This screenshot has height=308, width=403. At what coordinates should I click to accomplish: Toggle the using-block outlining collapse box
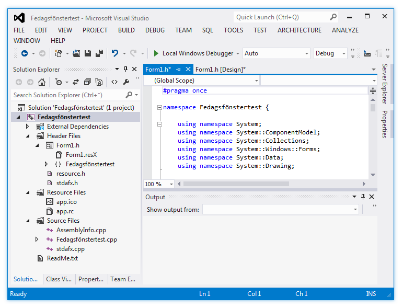pos(159,124)
